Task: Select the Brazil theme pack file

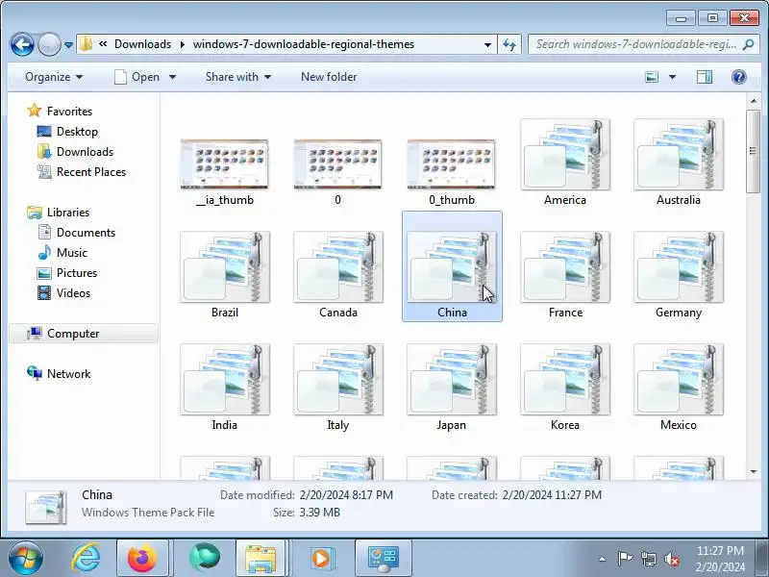Action: pyautogui.click(x=225, y=275)
